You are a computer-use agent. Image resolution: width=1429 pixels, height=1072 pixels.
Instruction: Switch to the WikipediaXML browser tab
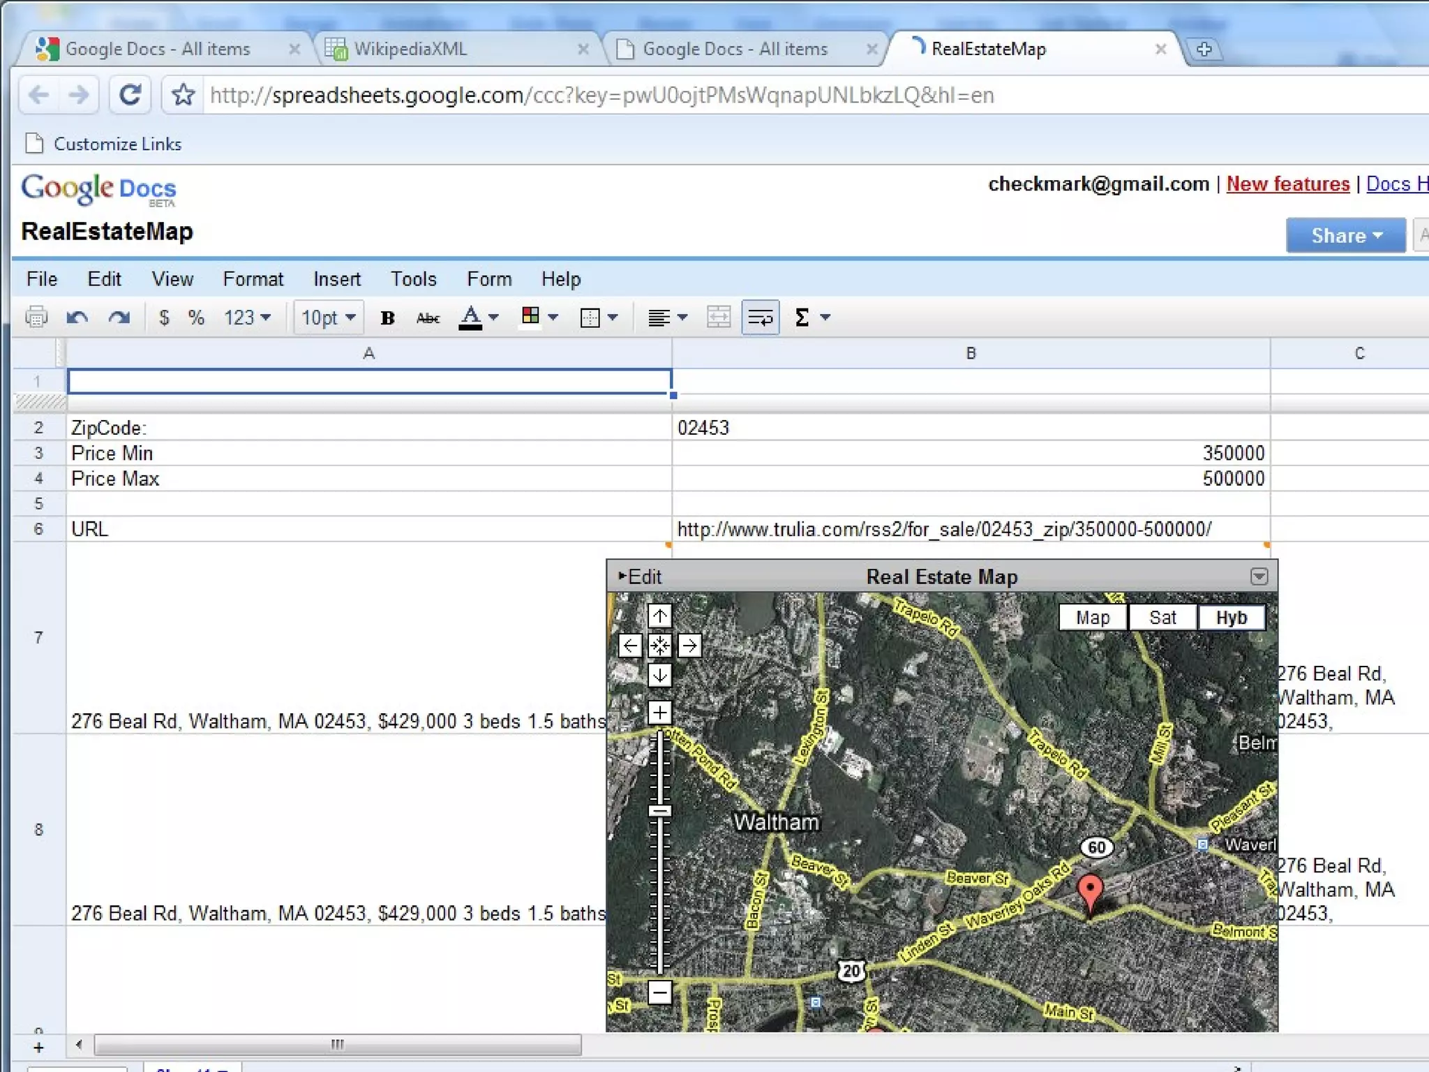(410, 49)
